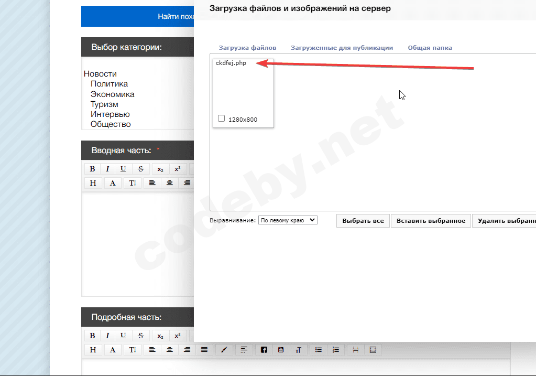536x376 pixels.
Task: Click the brush color icon in Подробная часть toolbar
Action: (x=224, y=350)
